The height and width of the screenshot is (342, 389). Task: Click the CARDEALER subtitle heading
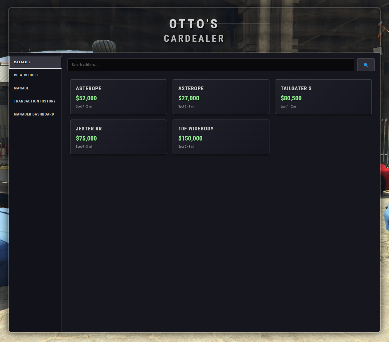(x=194, y=39)
